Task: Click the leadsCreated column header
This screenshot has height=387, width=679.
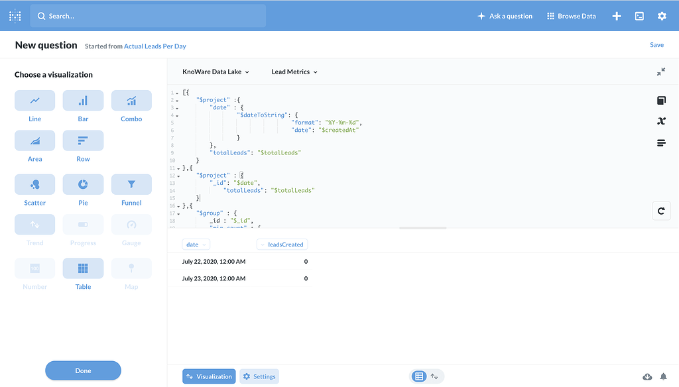Action: pos(282,245)
